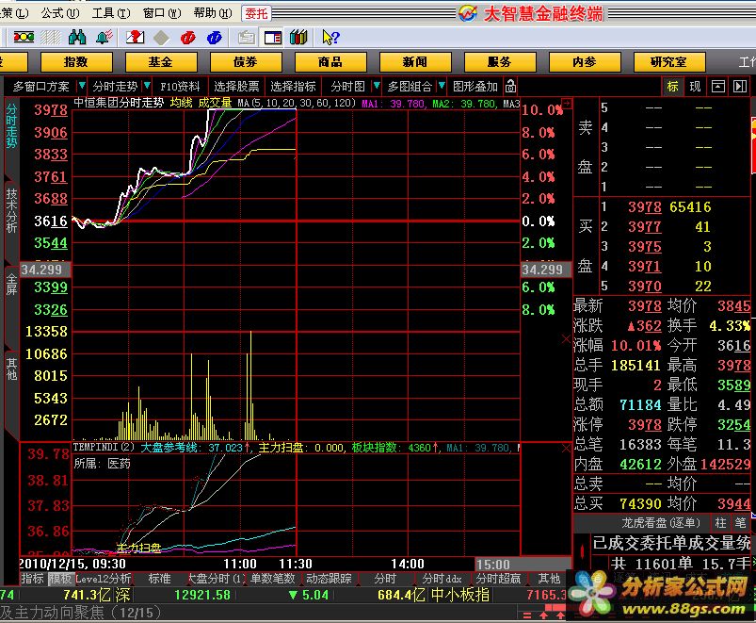
Task: Toggle the 标 button in the quote panel header
Action: 672,87
